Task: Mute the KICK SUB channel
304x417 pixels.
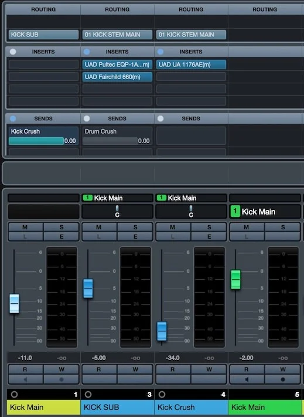Action: tap(100, 228)
